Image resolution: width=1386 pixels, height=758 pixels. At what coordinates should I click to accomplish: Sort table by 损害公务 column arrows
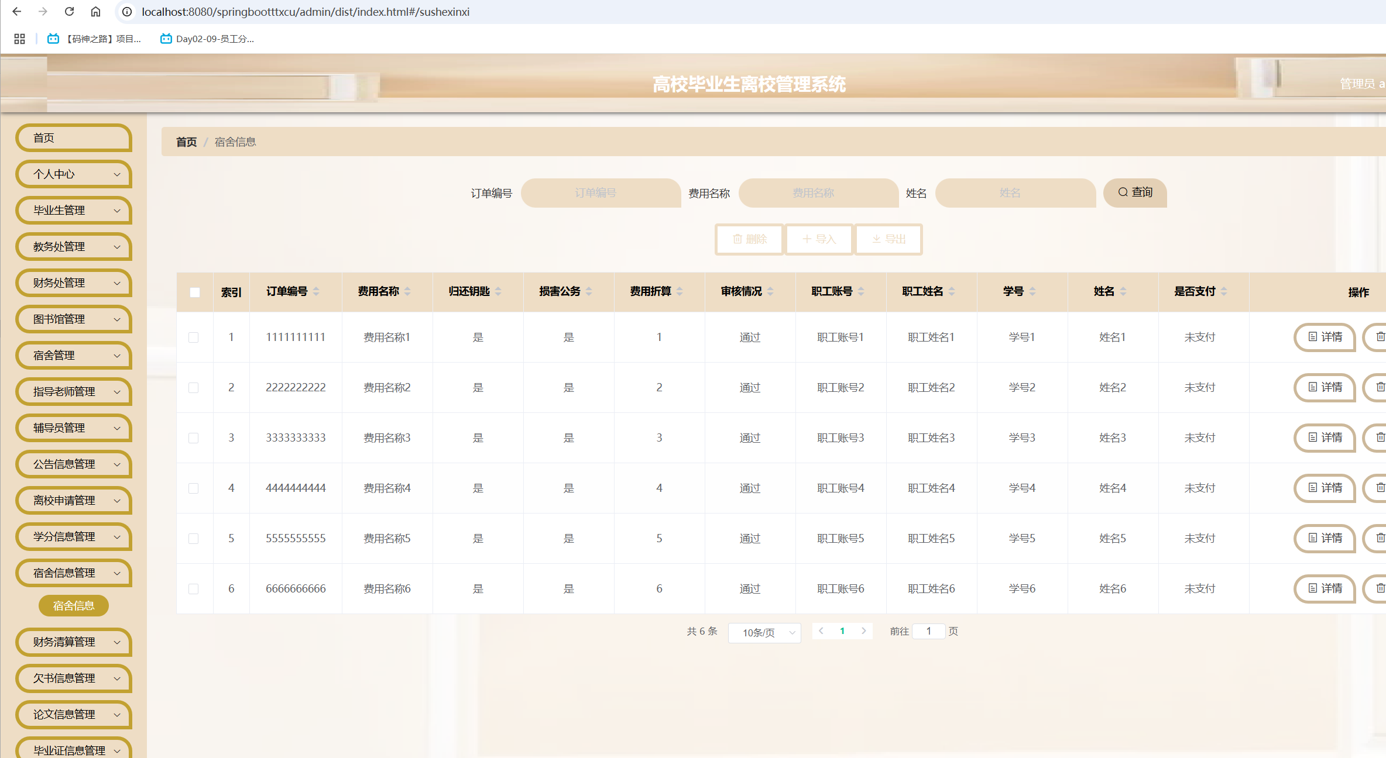[x=589, y=291]
